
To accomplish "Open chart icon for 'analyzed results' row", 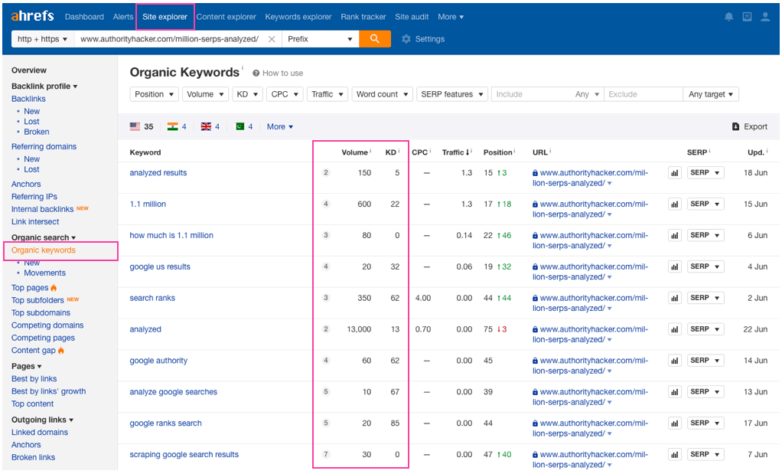I will click(675, 173).
